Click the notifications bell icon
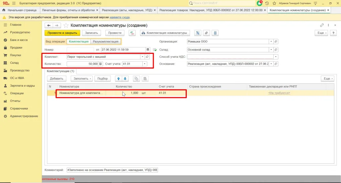 [x=259, y=3]
